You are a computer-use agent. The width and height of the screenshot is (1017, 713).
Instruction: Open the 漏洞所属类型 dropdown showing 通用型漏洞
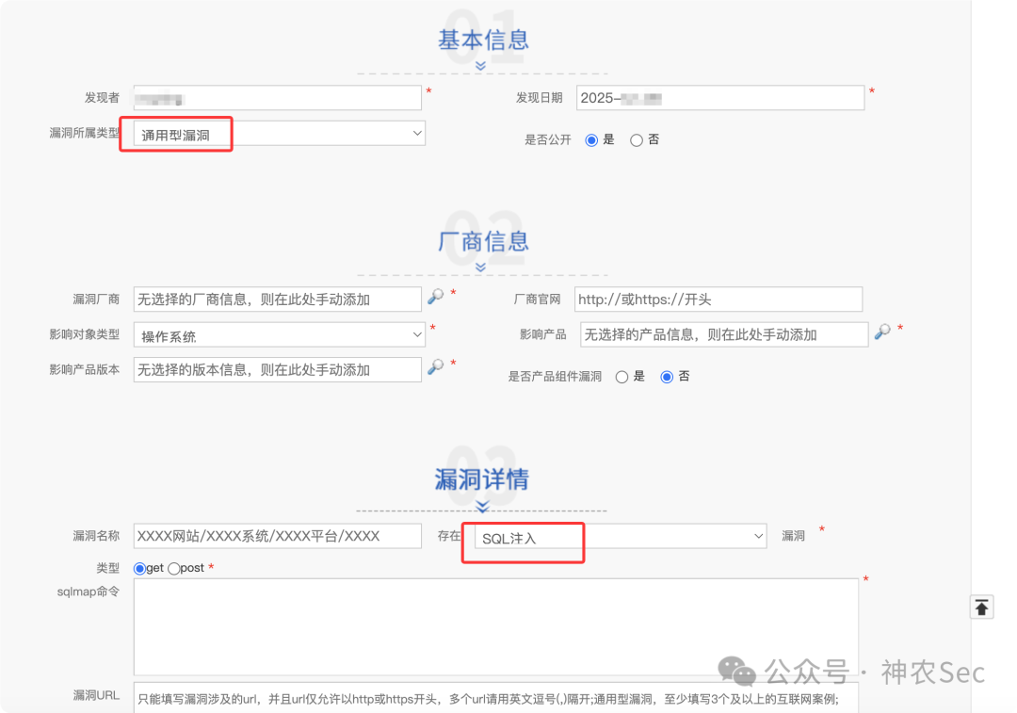[278, 133]
